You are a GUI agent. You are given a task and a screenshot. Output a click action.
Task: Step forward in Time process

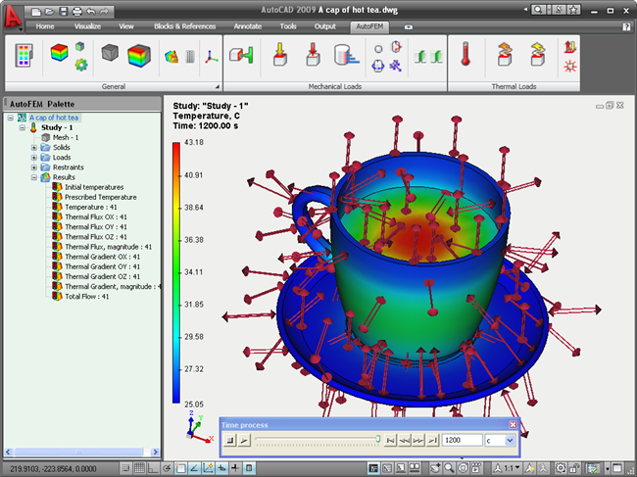pos(418,440)
